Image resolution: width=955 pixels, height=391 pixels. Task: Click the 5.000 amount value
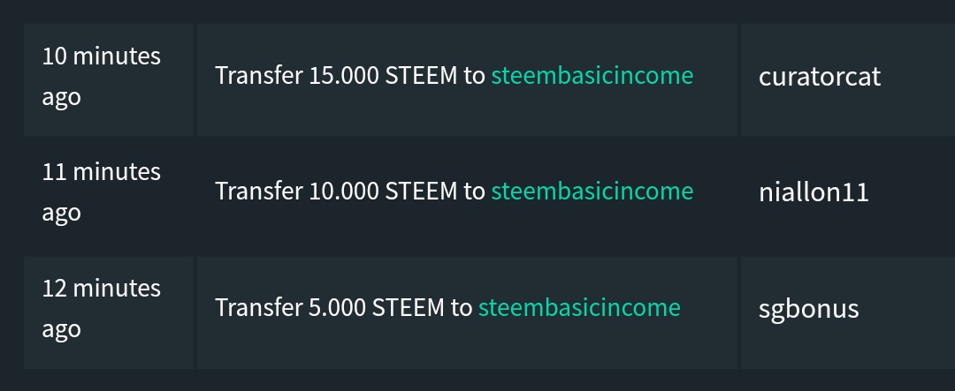(x=337, y=308)
